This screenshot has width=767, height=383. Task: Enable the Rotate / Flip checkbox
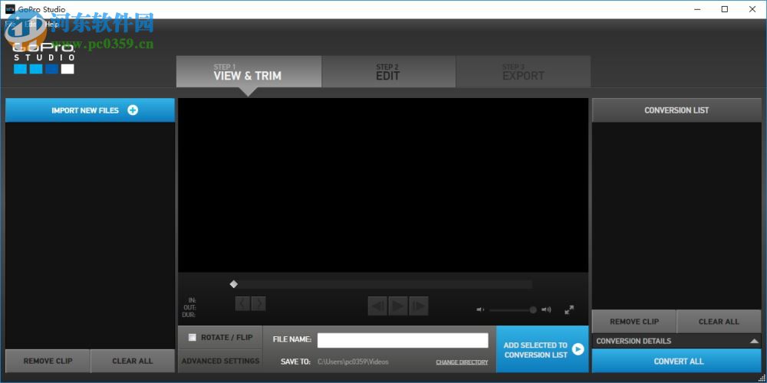[x=193, y=337]
